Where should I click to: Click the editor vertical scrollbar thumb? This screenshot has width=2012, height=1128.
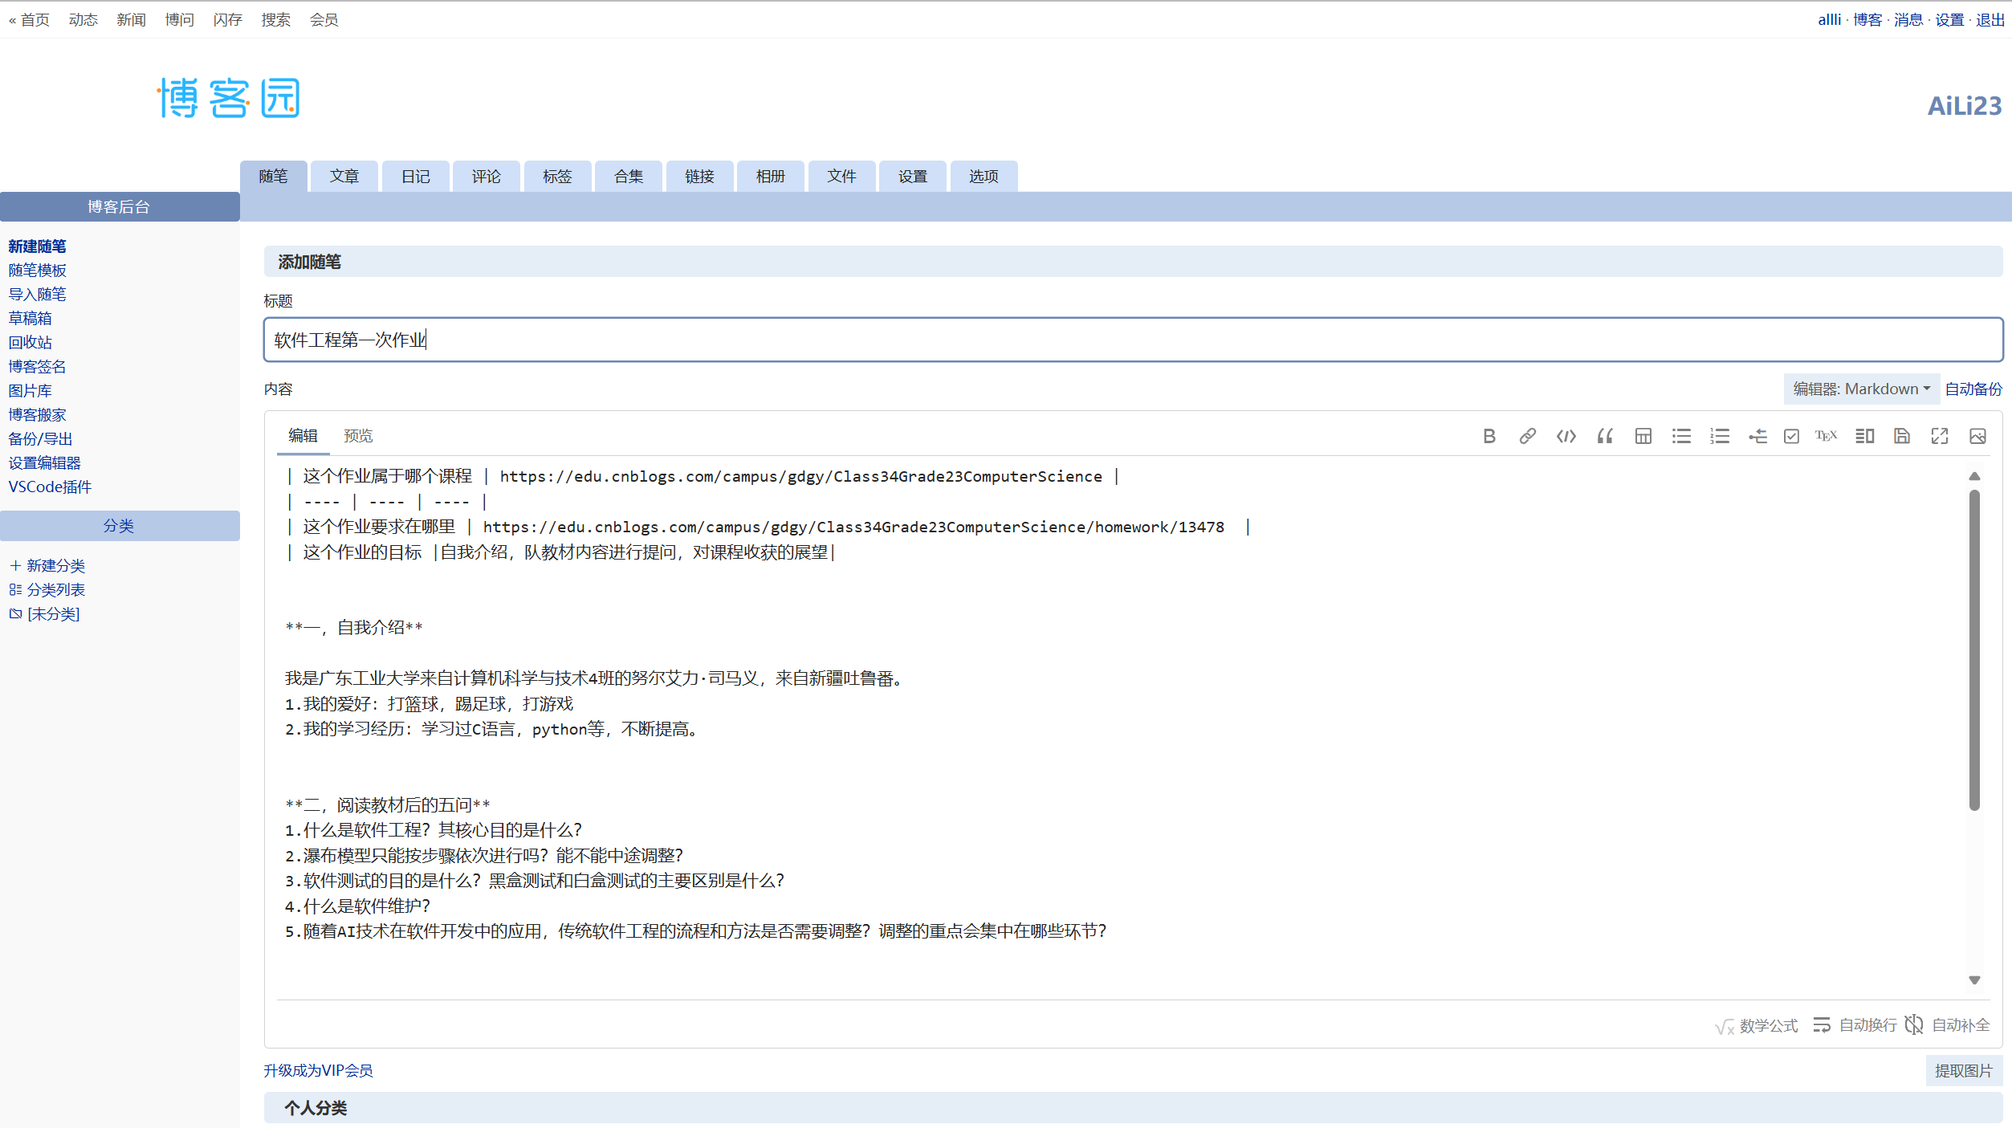[1974, 650]
